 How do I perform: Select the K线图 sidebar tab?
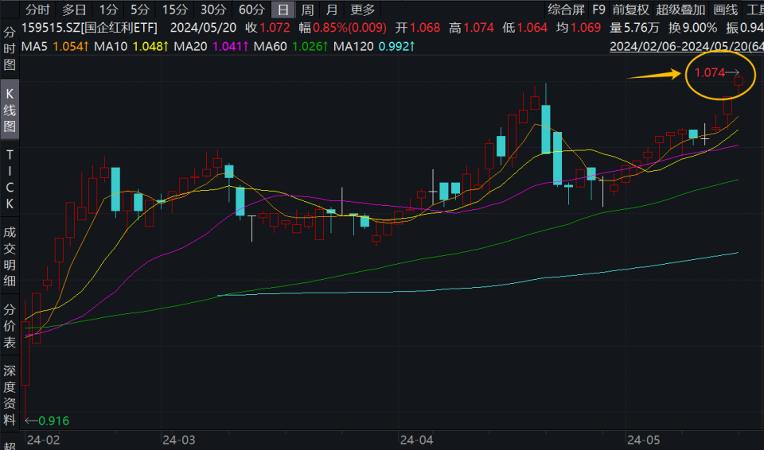pos(10,110)
